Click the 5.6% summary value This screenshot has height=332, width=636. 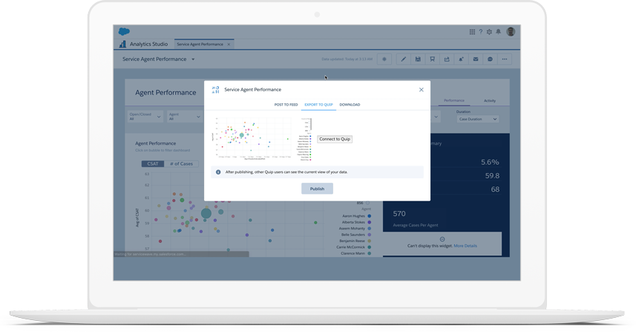[490, 163]
